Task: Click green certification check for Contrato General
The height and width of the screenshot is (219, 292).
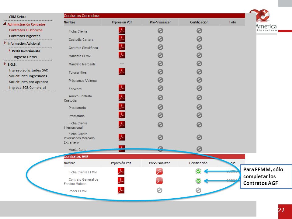Action: point(198,181)
